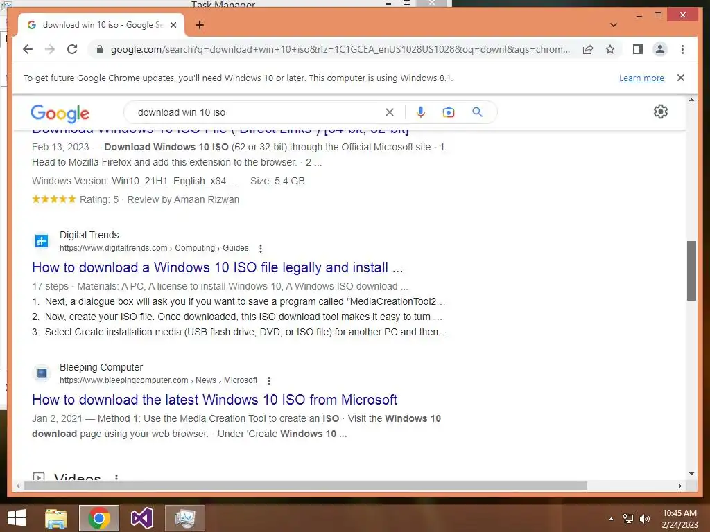Click the share page icon in address bar
Screen dimensions: 710x532
pyautogui.click(x=588, y=49)
